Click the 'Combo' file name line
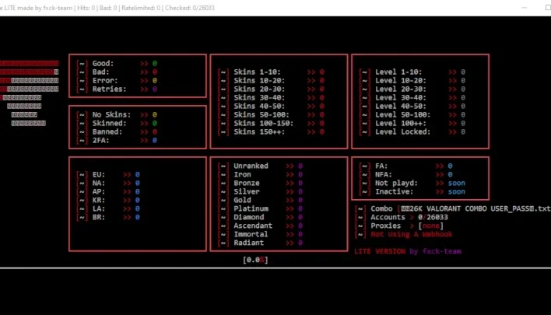 pos(453,208)
